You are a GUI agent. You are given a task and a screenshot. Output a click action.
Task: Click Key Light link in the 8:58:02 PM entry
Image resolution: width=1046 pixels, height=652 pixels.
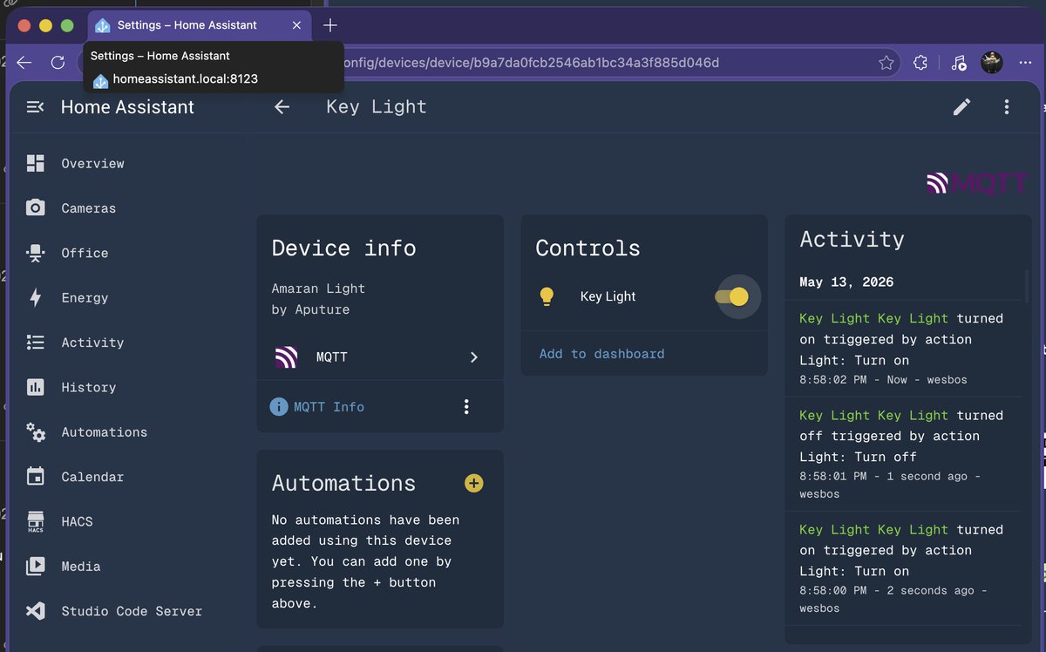(x=873, y=318)
